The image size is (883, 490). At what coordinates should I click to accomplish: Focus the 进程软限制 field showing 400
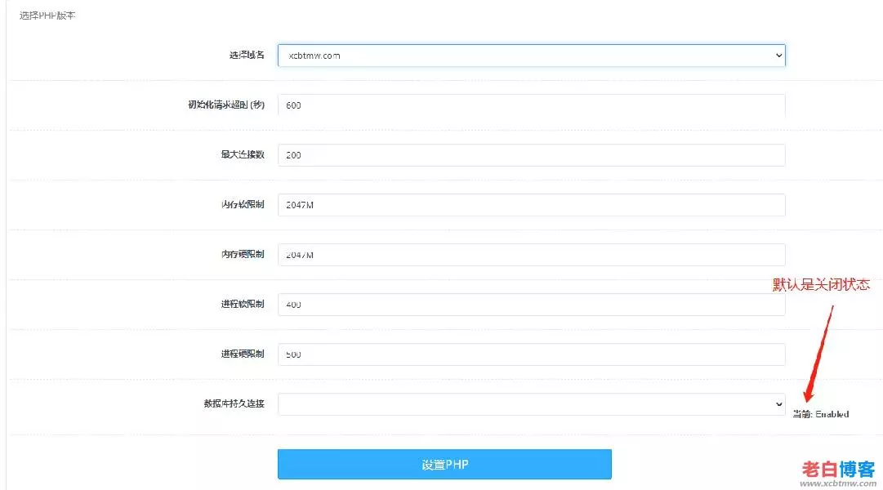coord(531,304)
